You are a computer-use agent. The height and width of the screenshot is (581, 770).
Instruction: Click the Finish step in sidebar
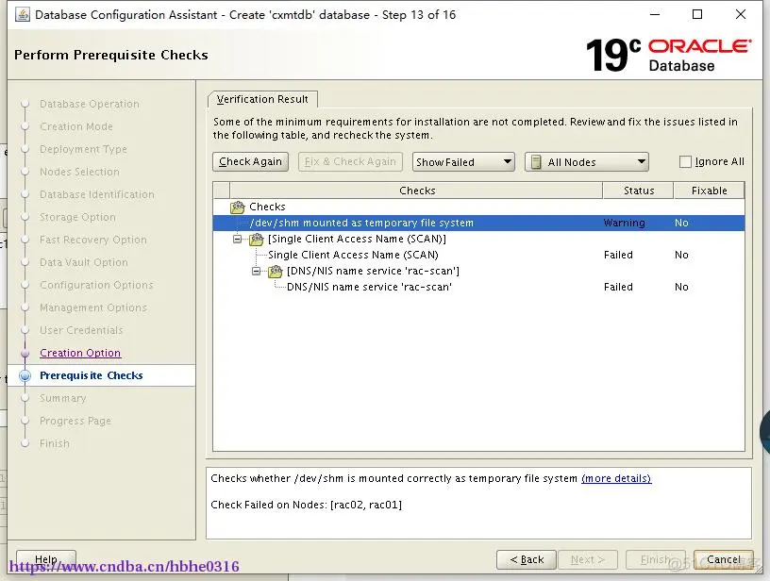(55, 443)
